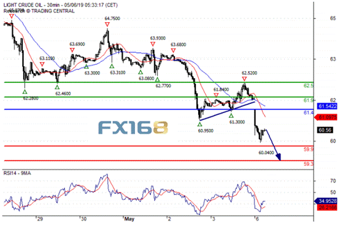The height and width of the screenshot is (225, 340).
Task: Click the green 62.5 resistance level label
Action: click(308, 85)
